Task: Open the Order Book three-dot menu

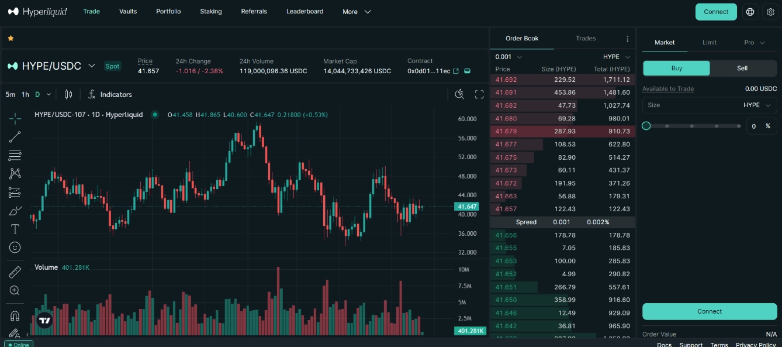Action: pos(627,39)
